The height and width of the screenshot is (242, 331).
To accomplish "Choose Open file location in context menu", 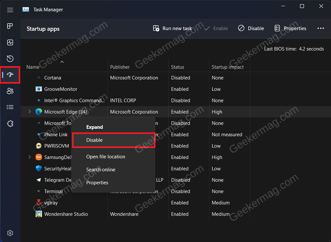I will point(106,157).
